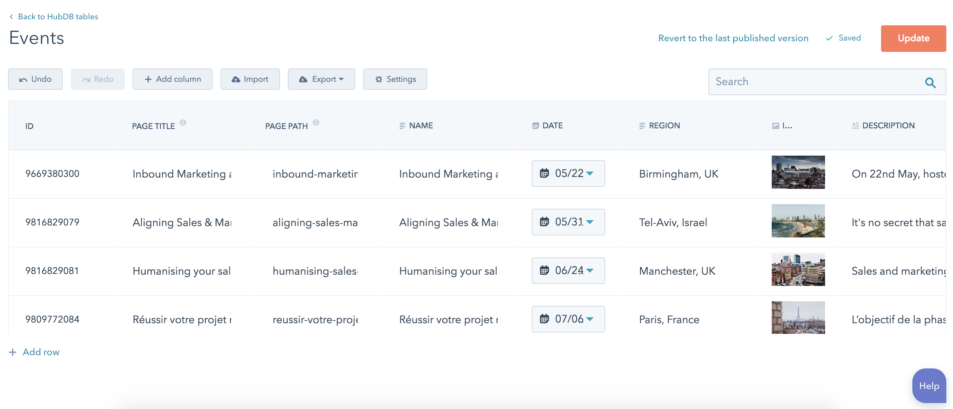Focus the Search input field
953x409 pixels.
[814, 81]
